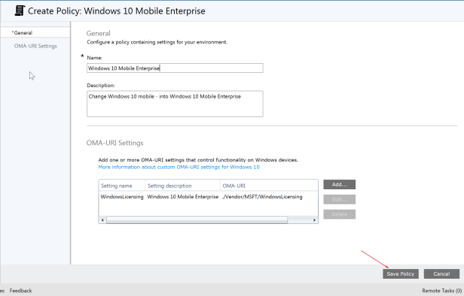Open Remote Tasks (0) in status bar
464x296 pixels.
pyautogui.click(x=442, y=291)
